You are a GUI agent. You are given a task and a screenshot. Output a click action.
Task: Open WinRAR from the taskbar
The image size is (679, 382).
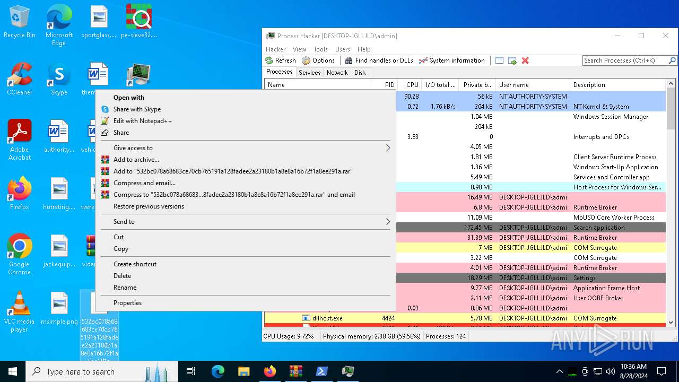pos(295,371)
